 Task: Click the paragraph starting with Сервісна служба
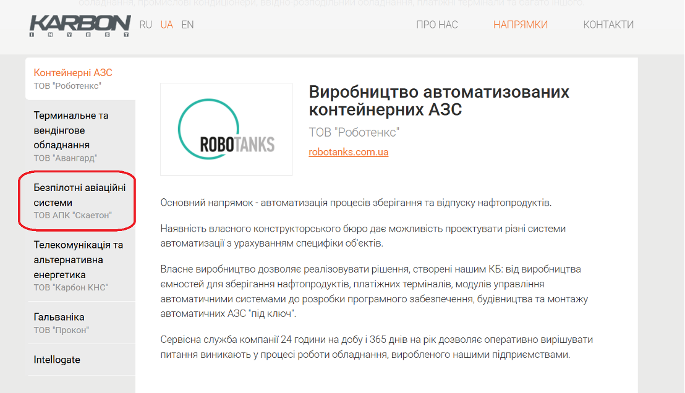tap(376, 347)
